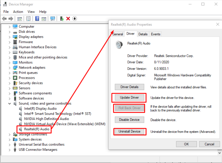The image size is (222, 163).
Task: Switch to the Events tab
Action: point(155,34)
